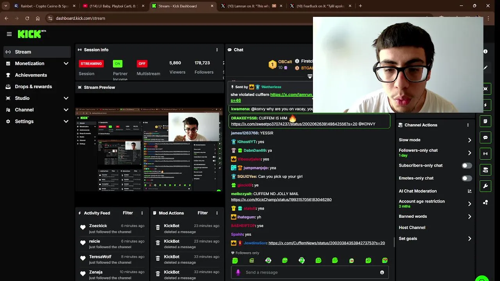
Task: Click the Mod Actions Filter button
Action: click(203, 213)
